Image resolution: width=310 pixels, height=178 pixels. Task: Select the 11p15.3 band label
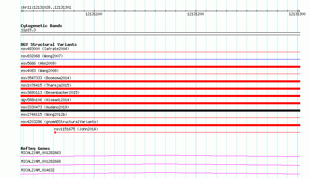click(28, 30)
